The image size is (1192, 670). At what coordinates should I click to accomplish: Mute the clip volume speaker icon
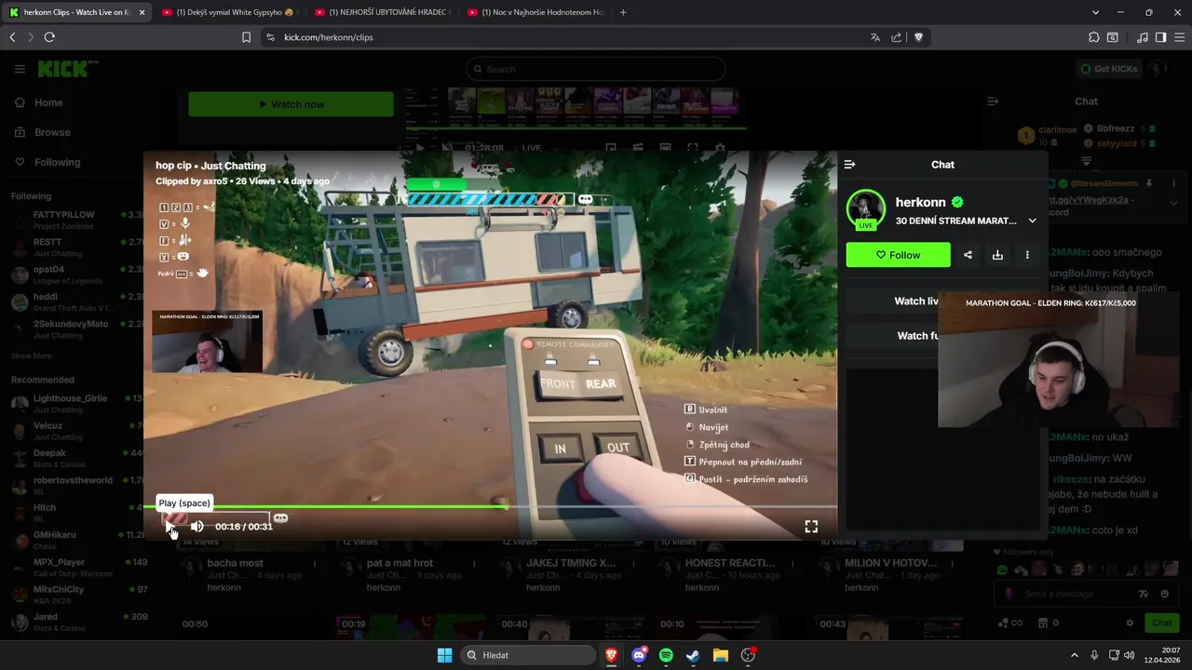[x=197, y=527]
